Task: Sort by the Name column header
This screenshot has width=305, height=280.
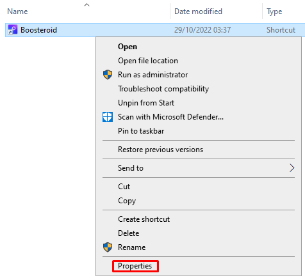Action: pos(17,12)
